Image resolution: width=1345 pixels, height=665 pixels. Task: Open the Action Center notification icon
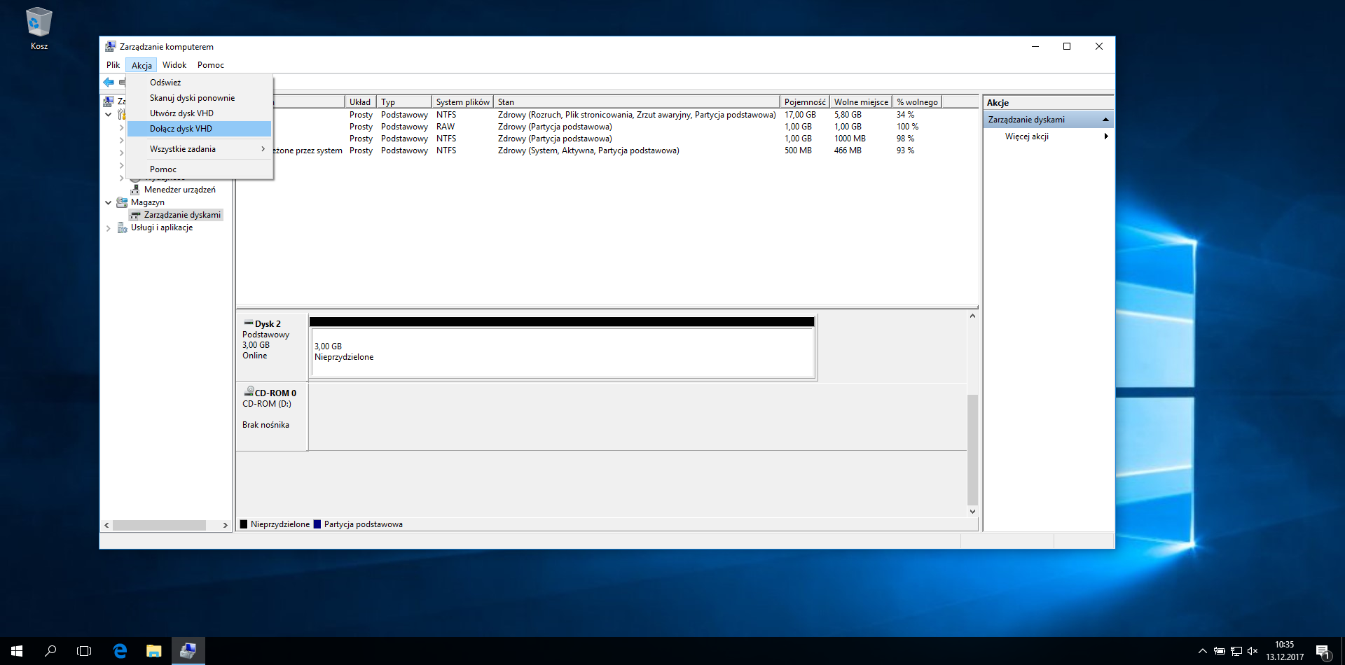point(1323,651)
